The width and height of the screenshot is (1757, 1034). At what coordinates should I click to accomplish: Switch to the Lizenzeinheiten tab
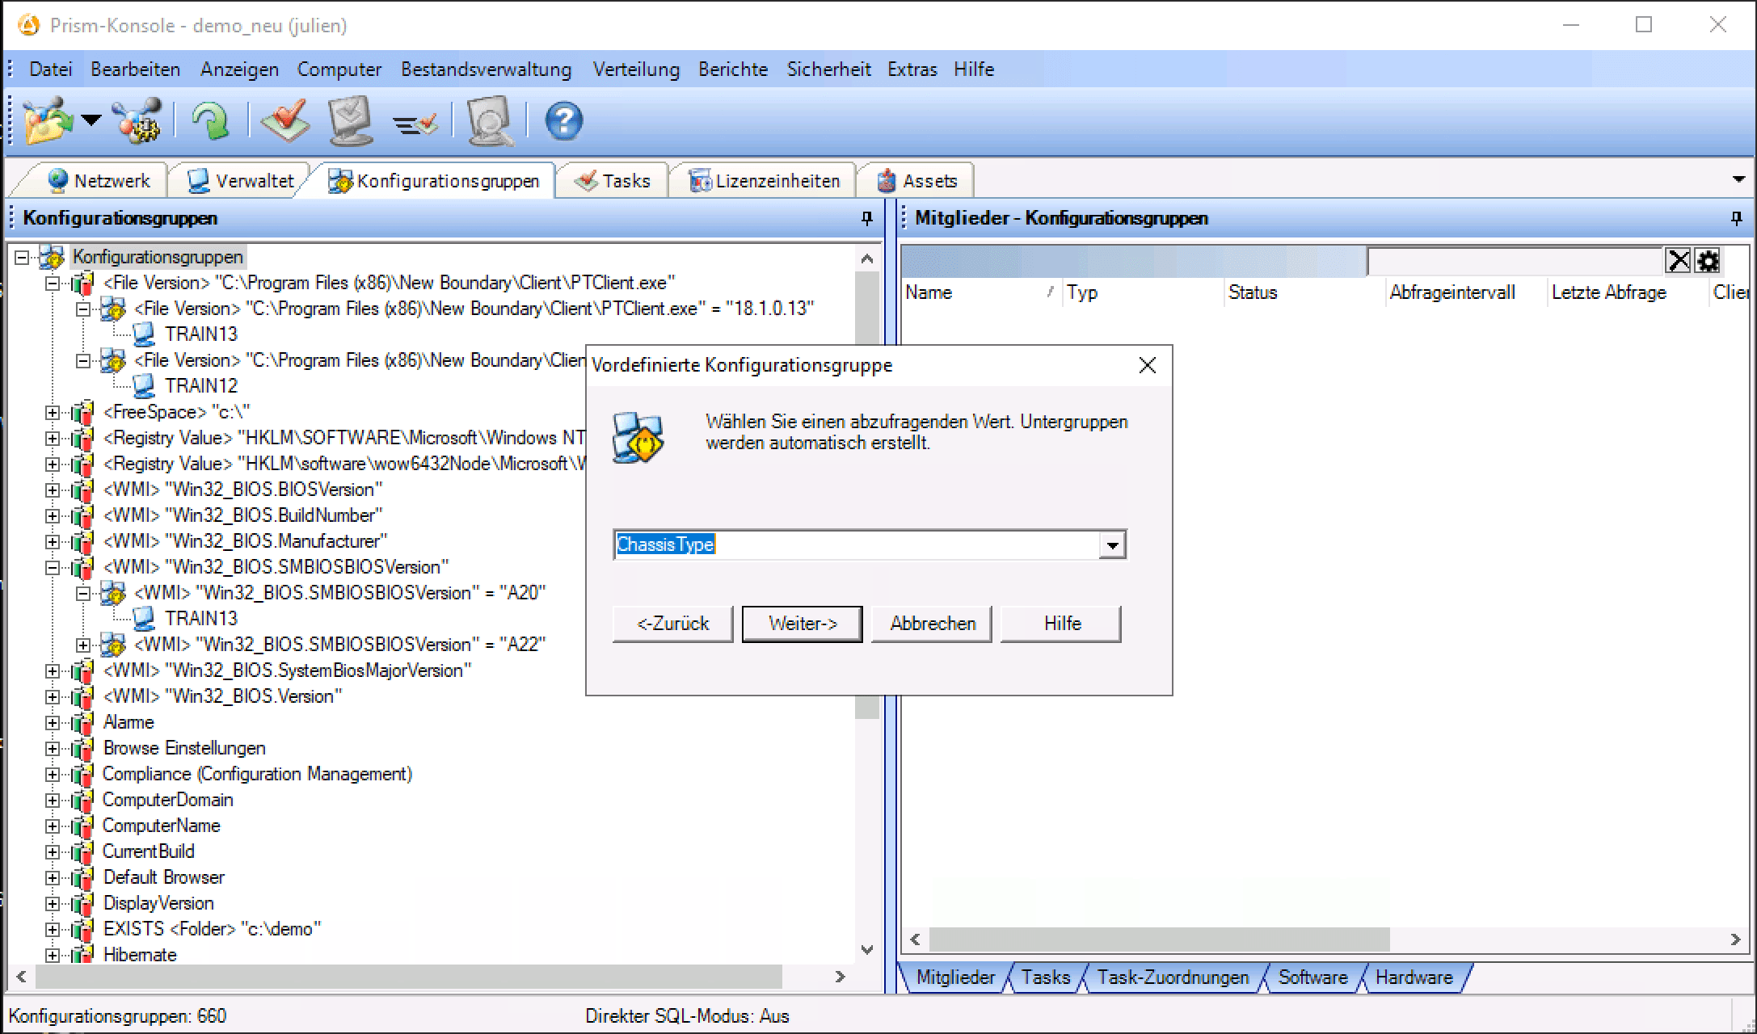coord(765,181)
